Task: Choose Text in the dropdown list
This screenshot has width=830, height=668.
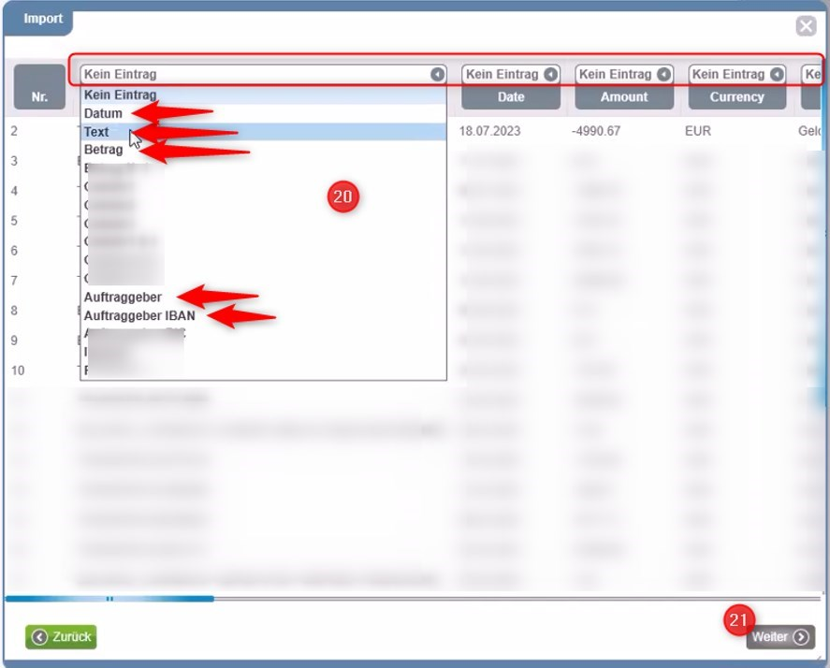Action: point(96,132)
